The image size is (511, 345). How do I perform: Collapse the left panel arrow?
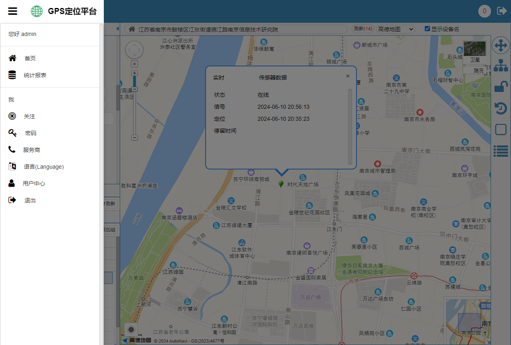pos(117,29)
